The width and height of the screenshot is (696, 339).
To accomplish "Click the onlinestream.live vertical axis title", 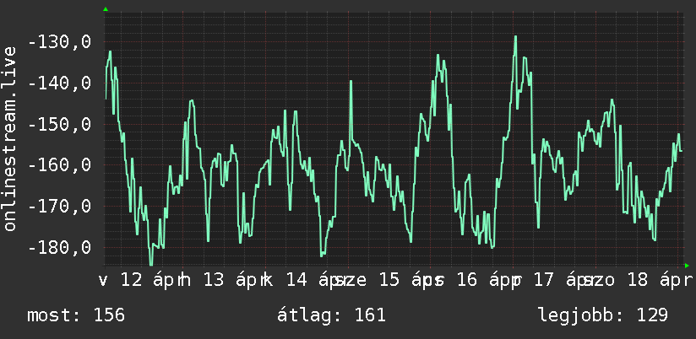I will click(x=9, y=138).
